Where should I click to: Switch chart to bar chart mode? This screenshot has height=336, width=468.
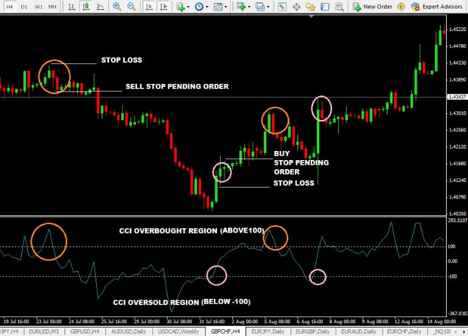click(73, 7)
